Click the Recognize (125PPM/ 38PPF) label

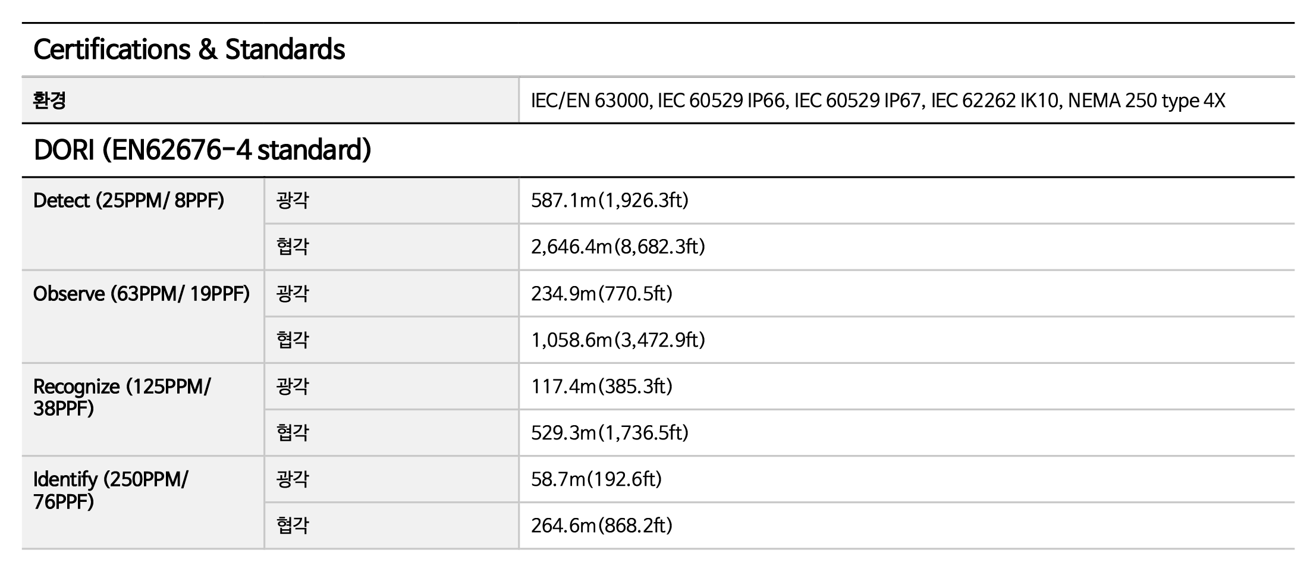pos(122,397)
